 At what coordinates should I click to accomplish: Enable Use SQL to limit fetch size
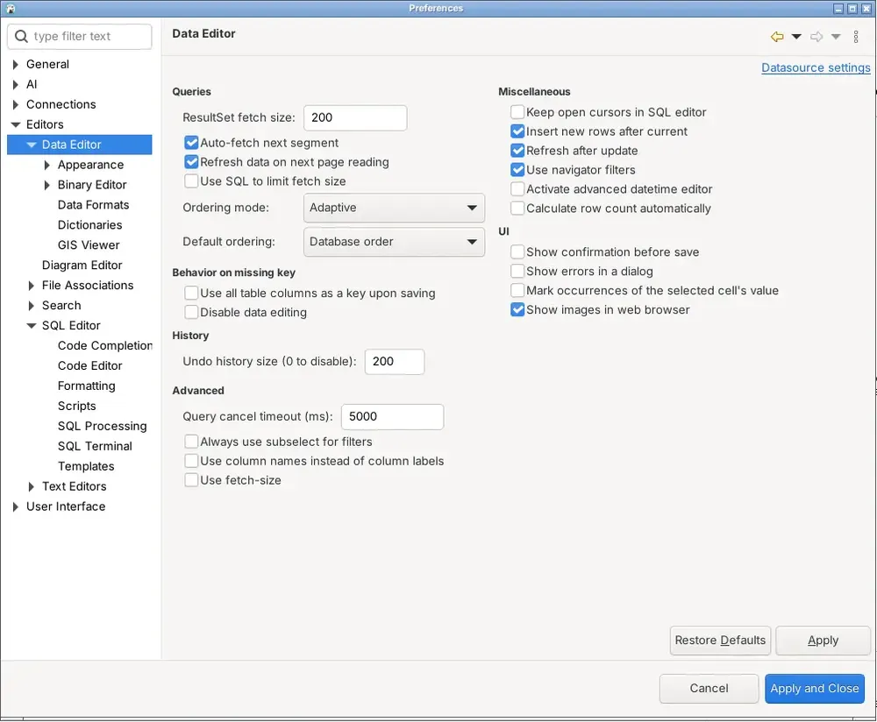click(x=191, y=181)
